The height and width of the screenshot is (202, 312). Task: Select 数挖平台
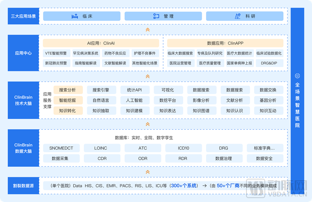168,100
